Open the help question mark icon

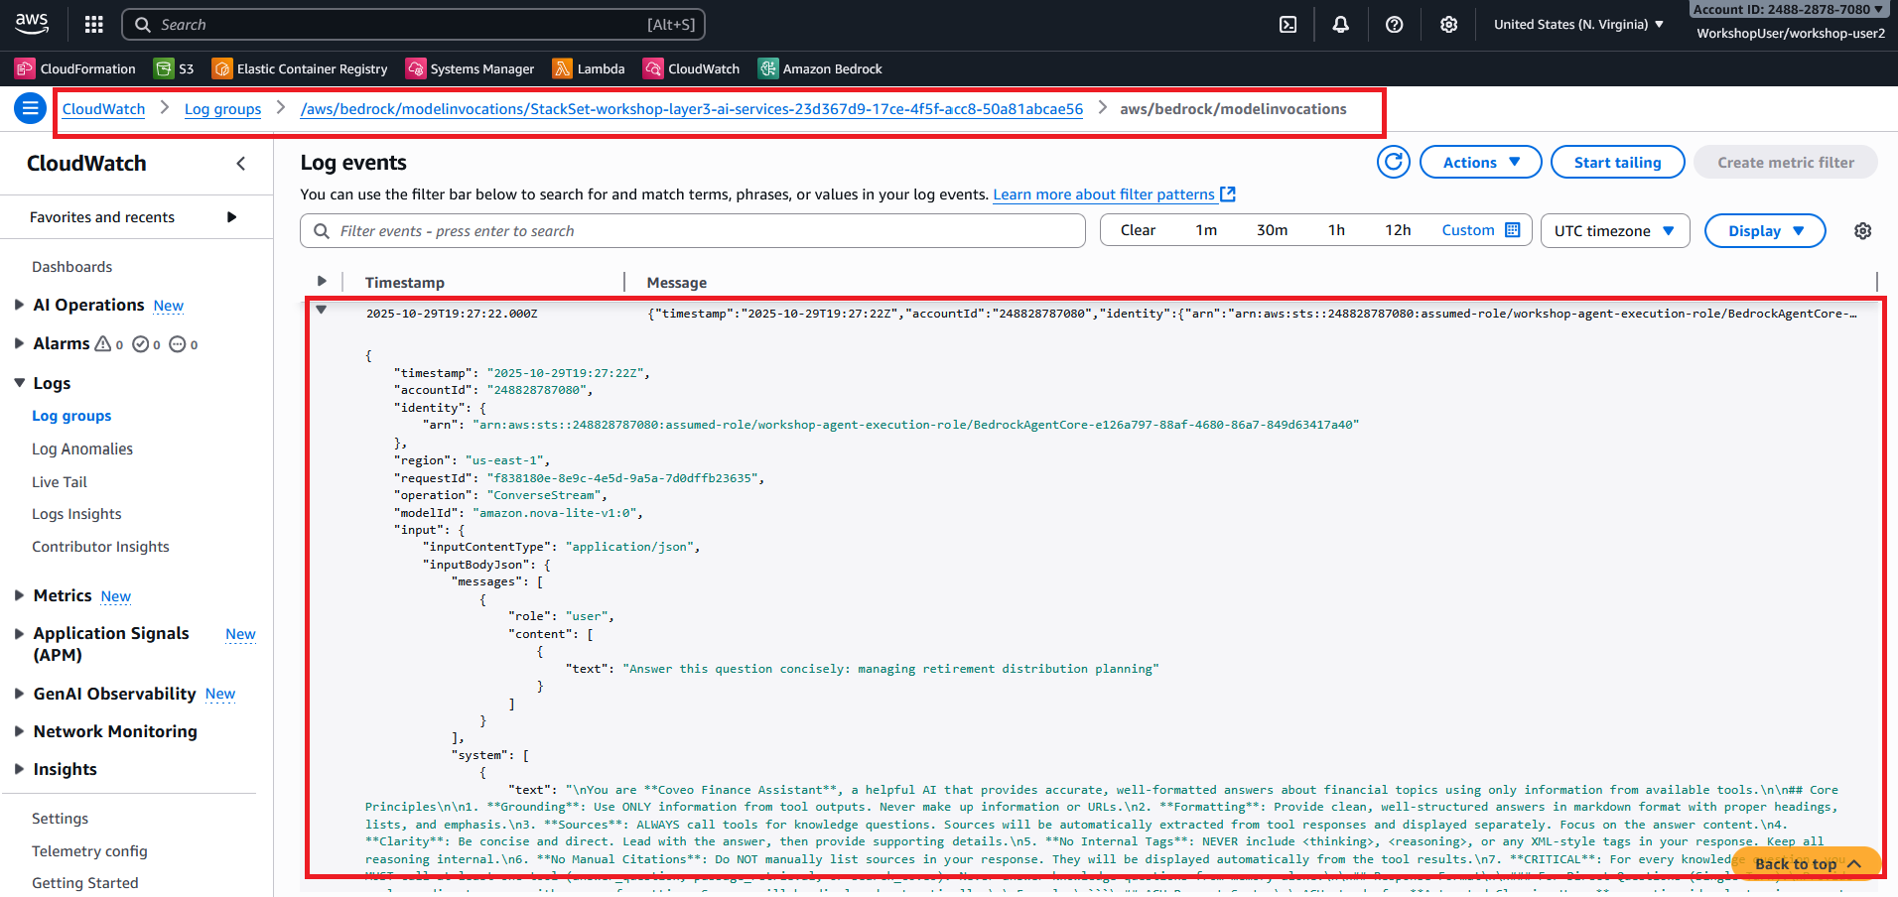[x=1394, y=24]
